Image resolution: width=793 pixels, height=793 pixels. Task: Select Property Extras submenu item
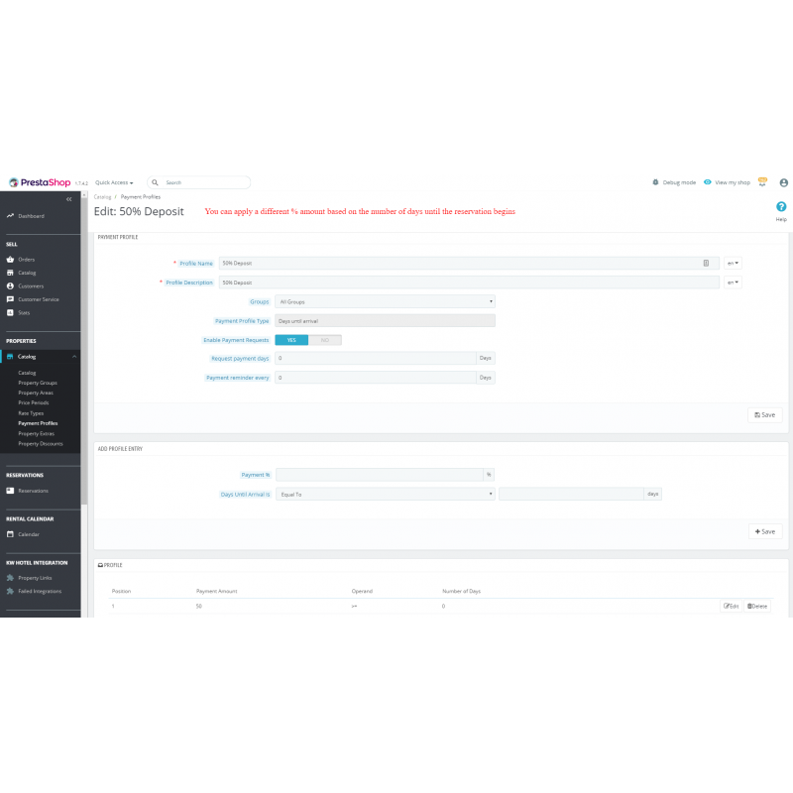click(x=36, y=433)
